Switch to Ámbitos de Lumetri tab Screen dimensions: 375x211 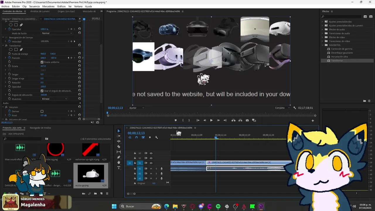(40, 11)
